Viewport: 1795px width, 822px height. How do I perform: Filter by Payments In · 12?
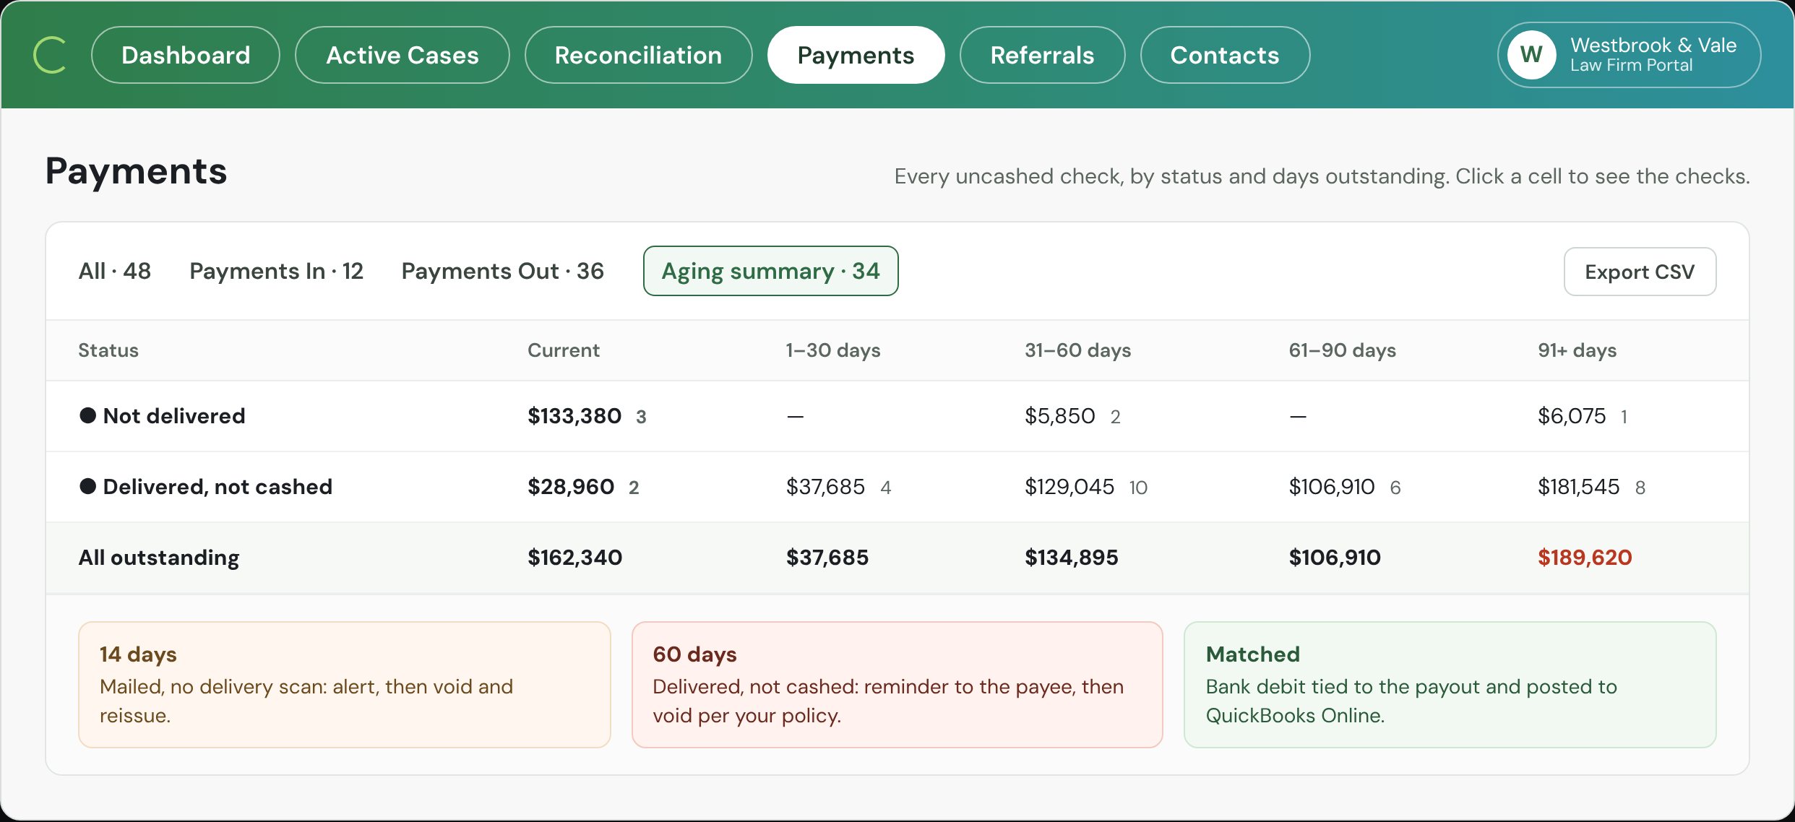276,271
